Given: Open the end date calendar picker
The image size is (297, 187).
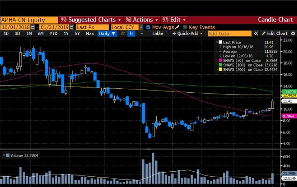Looking at the screenshot, I should pyautogui.click(x=71, y=27).
